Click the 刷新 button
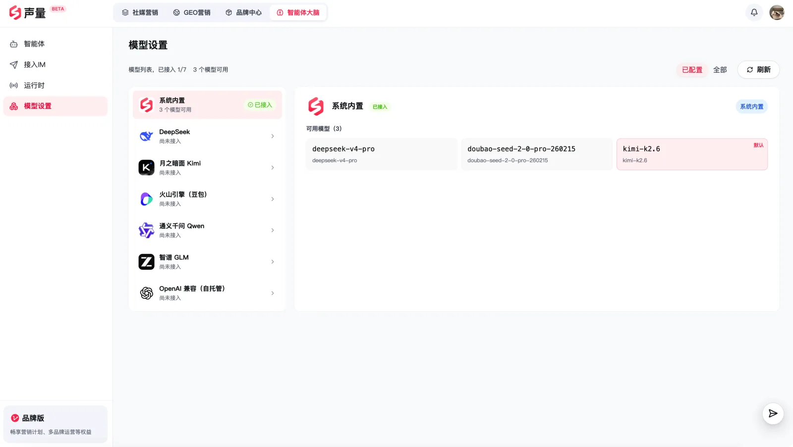 pyautogui.click(x=758, y=70)
